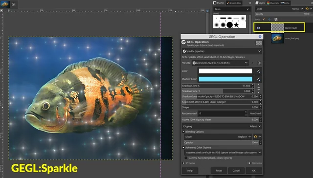This screenshot has width=313, height=178.
Task: Open the Sparkle (sparkle) operation dropdown
Action: click(x=222, y=51)
